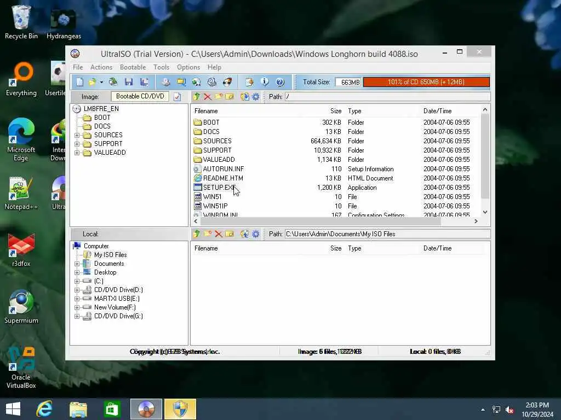Click the document icon left of info icon

point(249,82)
